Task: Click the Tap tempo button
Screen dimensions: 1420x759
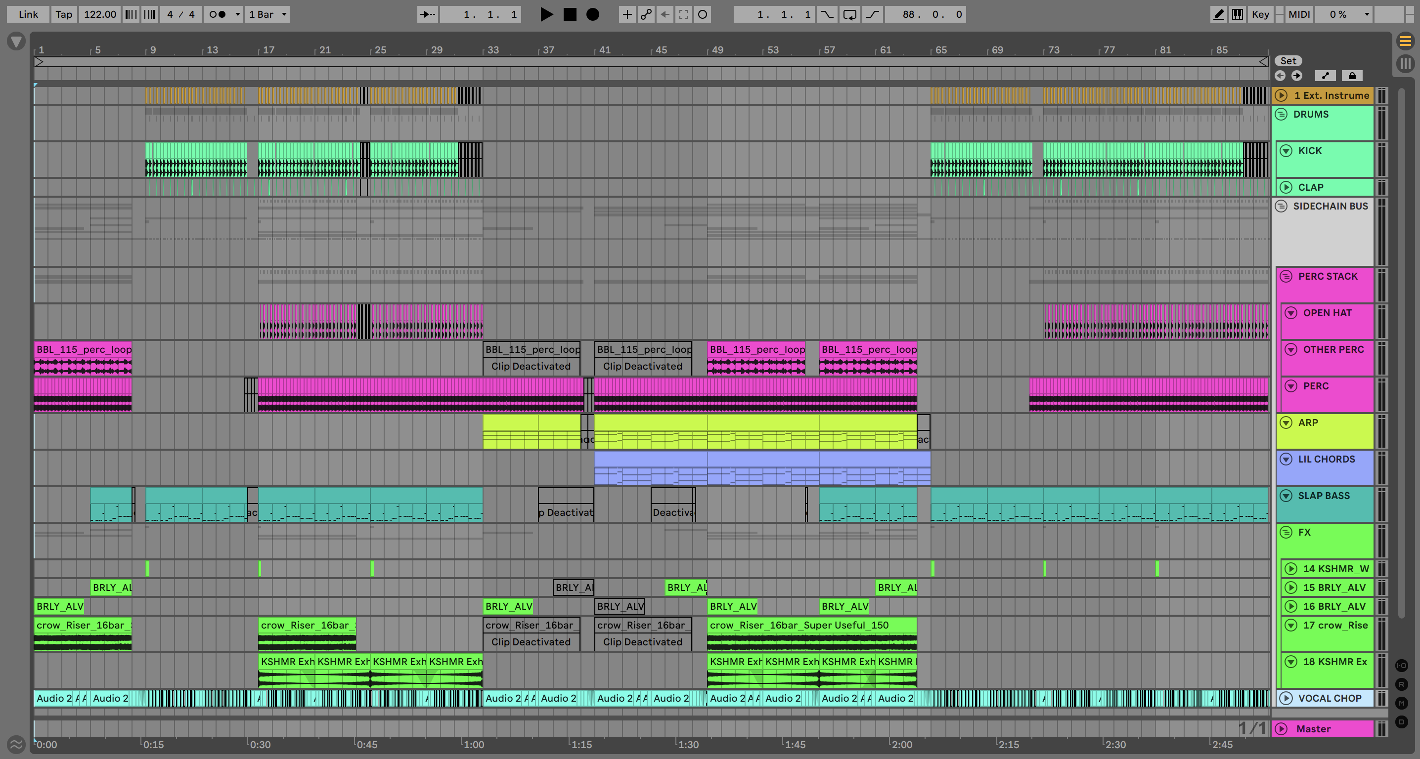Action: click(x=63, y=14)
